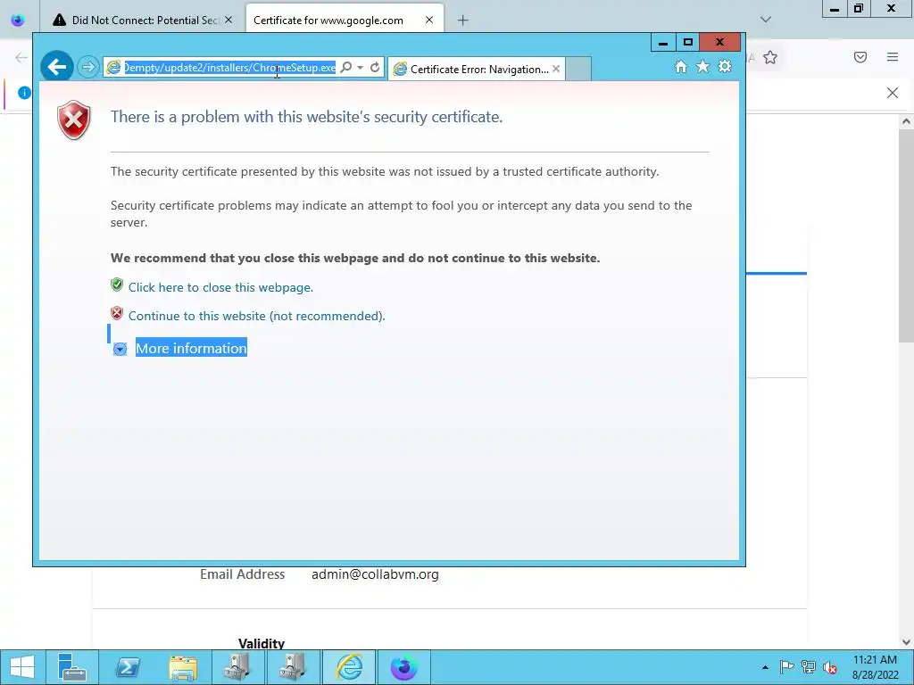This screenshot has height=685, width=914.
Task: Open network status tray icon
Action: pos(809,667)
